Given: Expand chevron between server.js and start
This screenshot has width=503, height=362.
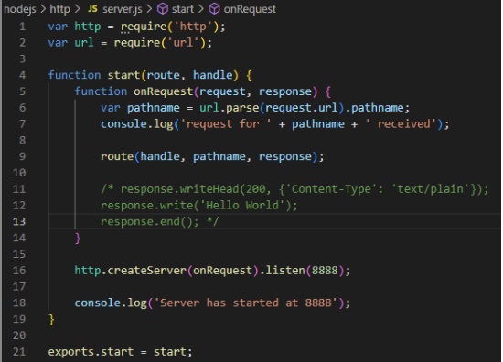Looking at the screenshot, I should point(149,9).
